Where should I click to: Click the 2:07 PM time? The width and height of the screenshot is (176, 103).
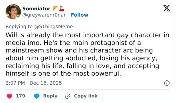15,83
